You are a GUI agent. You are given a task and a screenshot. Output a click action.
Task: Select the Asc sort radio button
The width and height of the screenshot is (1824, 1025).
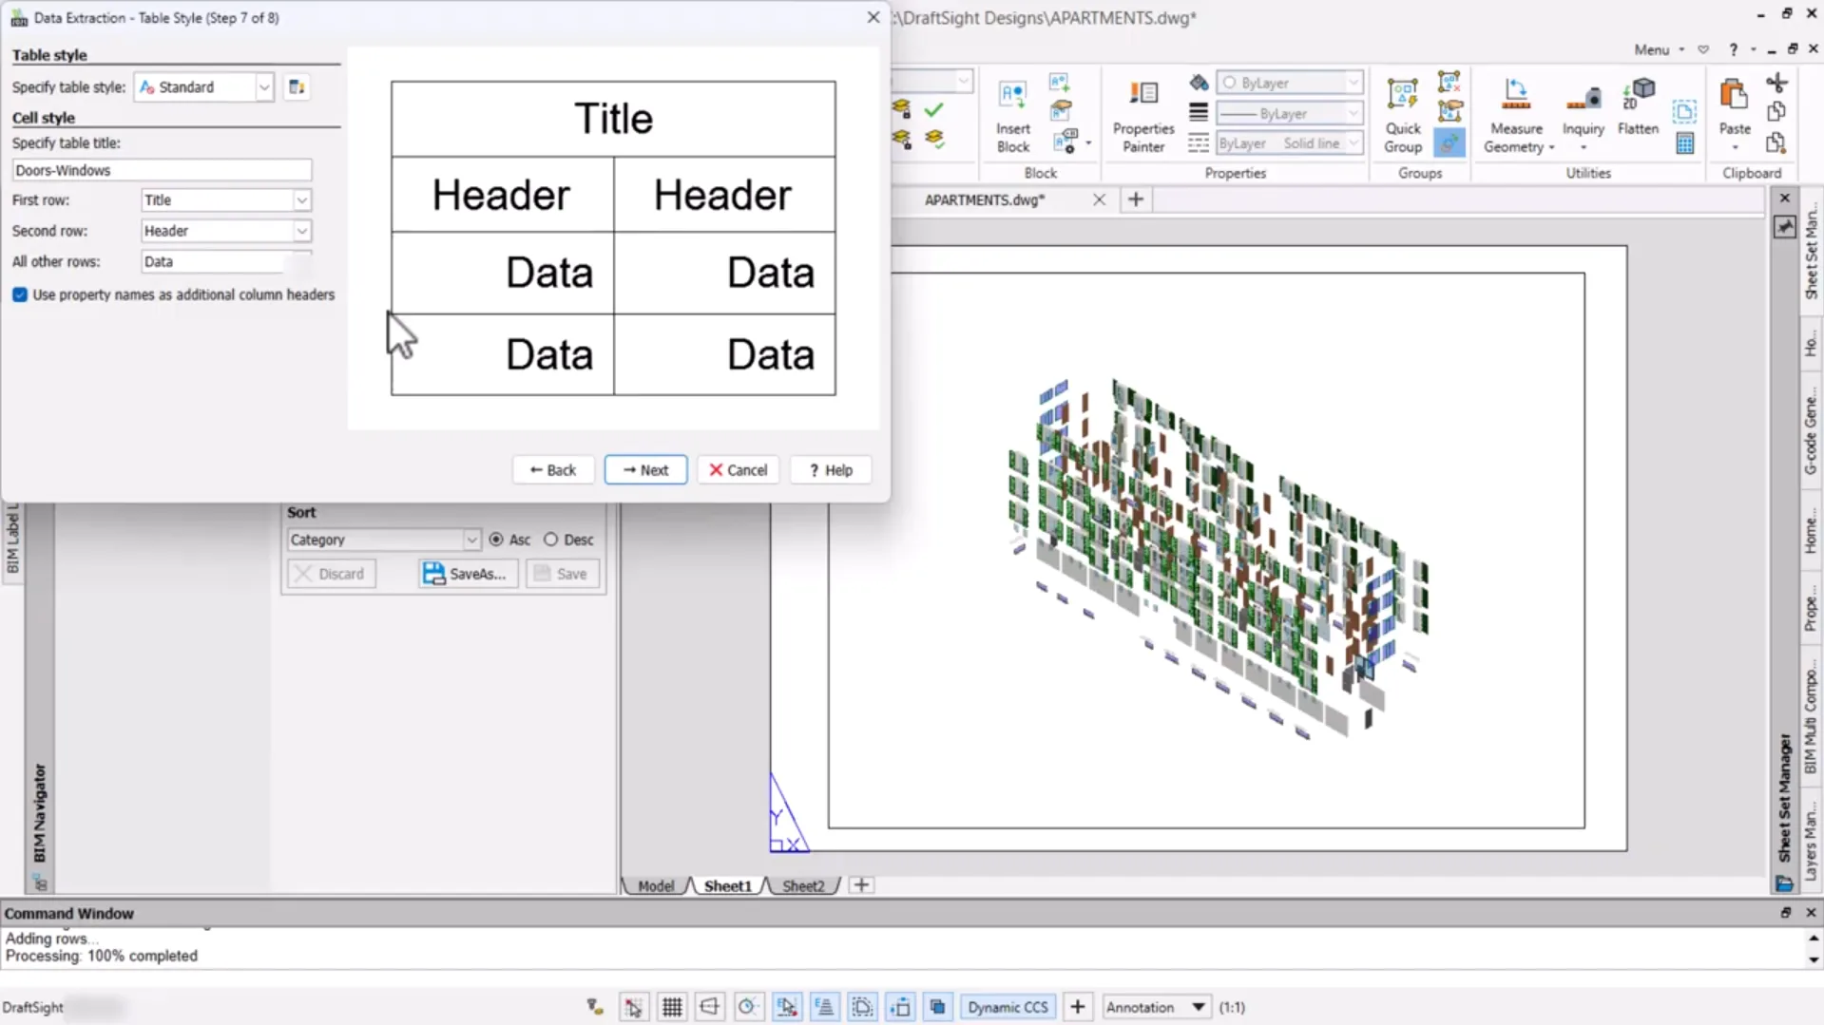(x=496, y=540)
